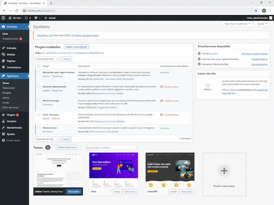274x205 pixels.
Task: Open new browser tab with plus button
Action: [x=51, y=3]
